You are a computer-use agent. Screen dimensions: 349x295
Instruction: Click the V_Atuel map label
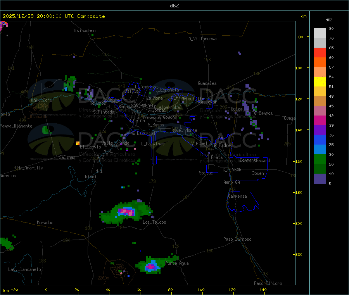[x=199, y=143]
